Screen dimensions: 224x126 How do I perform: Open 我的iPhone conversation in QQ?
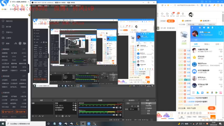pyautogui.click(x=207, y=64)
